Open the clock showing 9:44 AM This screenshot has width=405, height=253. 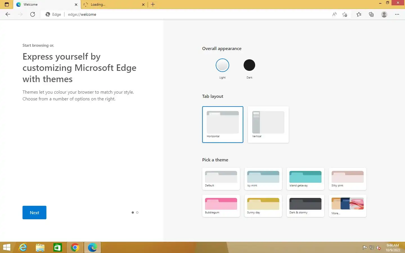[393, 248]
